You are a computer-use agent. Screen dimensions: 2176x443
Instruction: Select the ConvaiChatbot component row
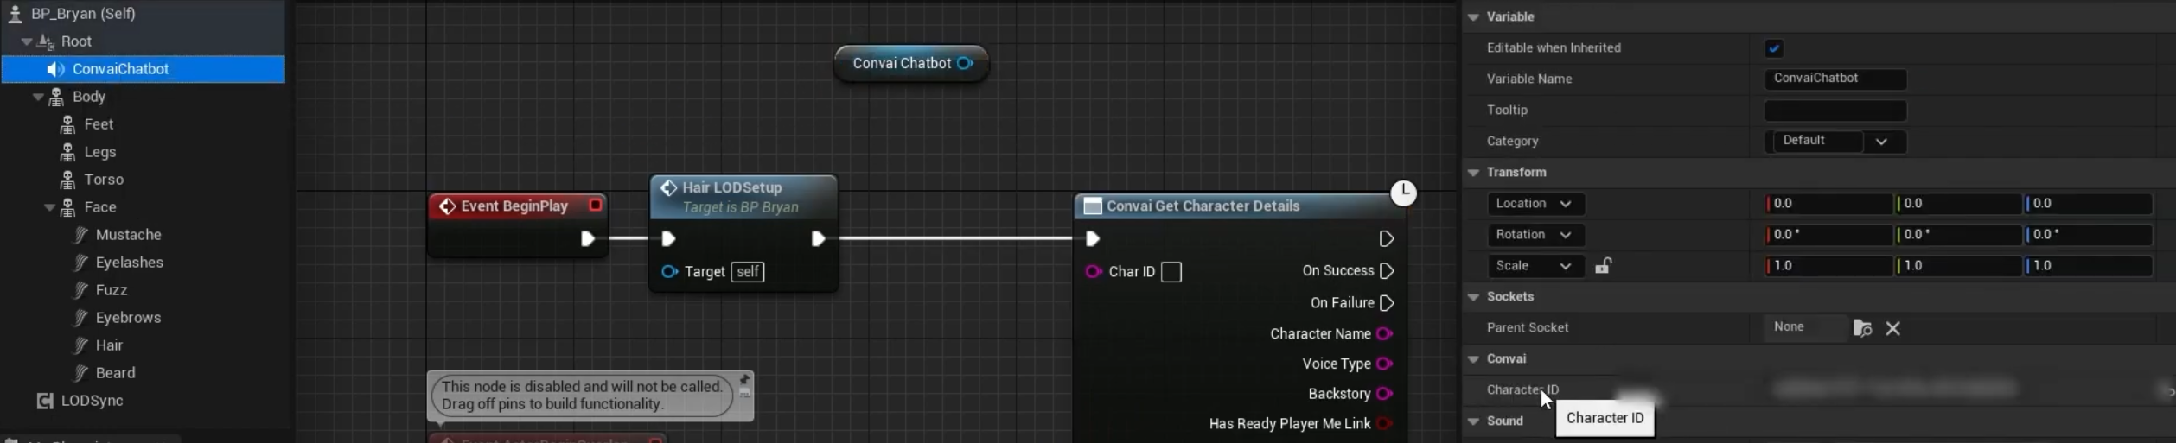[x=143, y=69]
